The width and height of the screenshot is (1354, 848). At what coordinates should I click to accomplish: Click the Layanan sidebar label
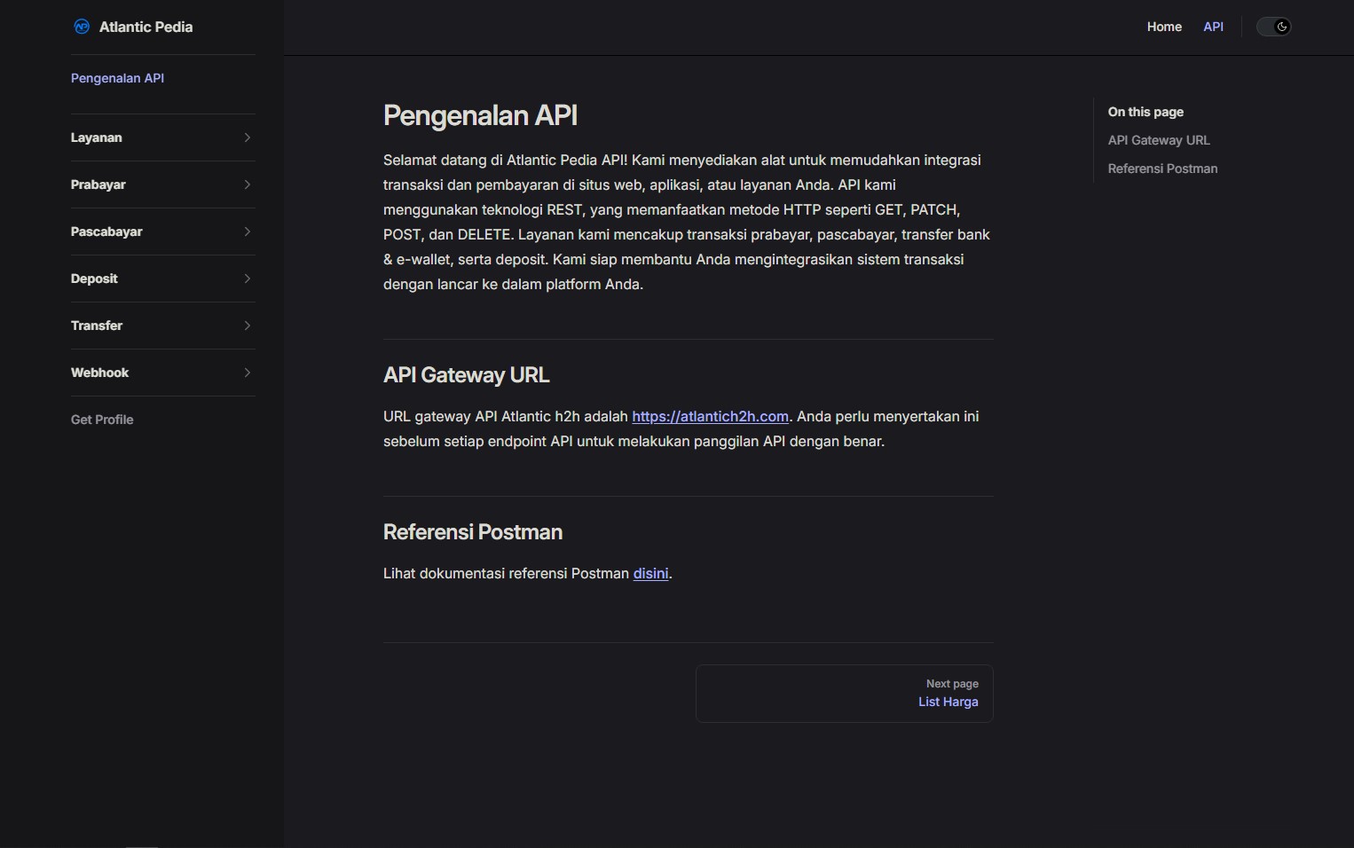97,137
